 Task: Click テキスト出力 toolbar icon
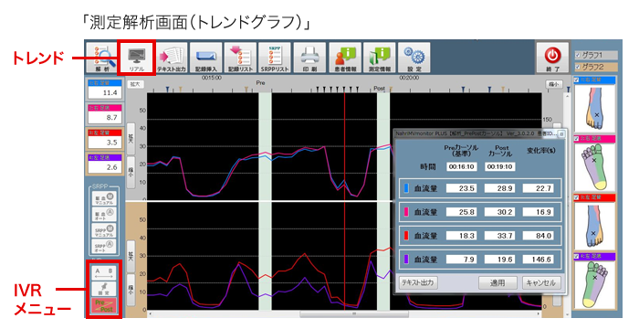[172, 58]
